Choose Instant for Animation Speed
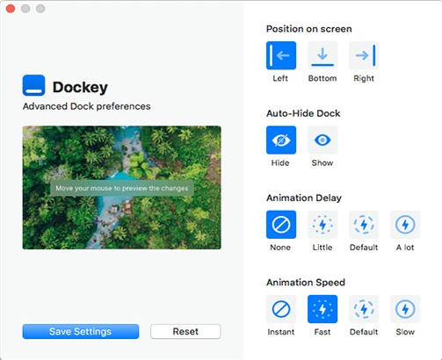Screen dimensions: 442x360 point(281,309)
